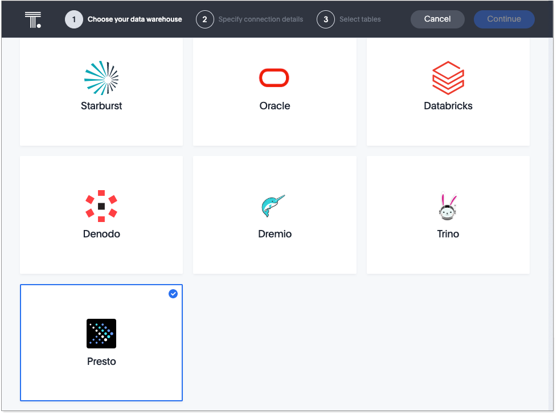Image resolution: width=557 pixels, height=415 pixels.
Task: Click the Starburst tile label text
Action: coord(101,106)
